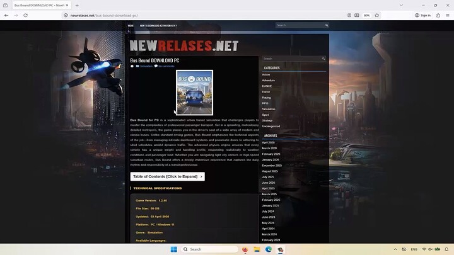Image resolution: width=454 pixels, height=255 pixels.
Task: Open a new browser tab with plus icon
Action: 77,5
